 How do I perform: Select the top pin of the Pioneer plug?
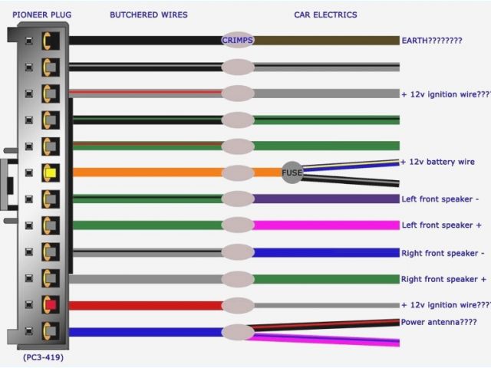pyautogui.click(x=51, y=40)
